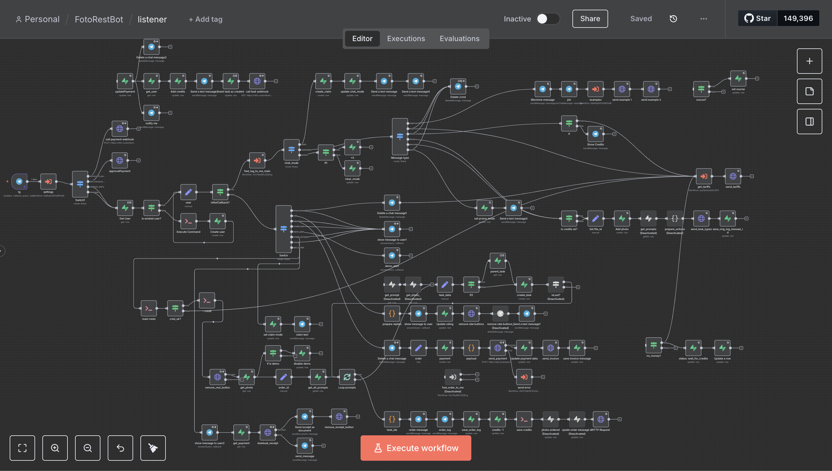Open workflow history clock icon

pyautogui.click(x=673, y=19)
